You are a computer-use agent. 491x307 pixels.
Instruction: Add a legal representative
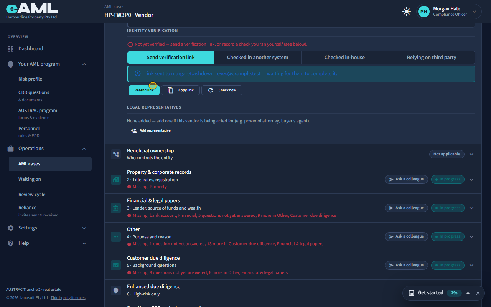151,130
